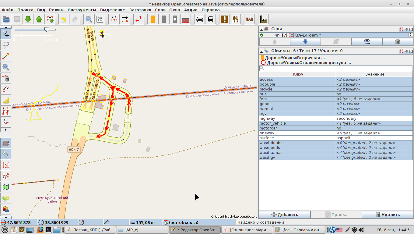This screenshot has width=414, height=234.
Task: Click the Download map data green arrow
Action: pyautogui.click(x=28, y=19)
